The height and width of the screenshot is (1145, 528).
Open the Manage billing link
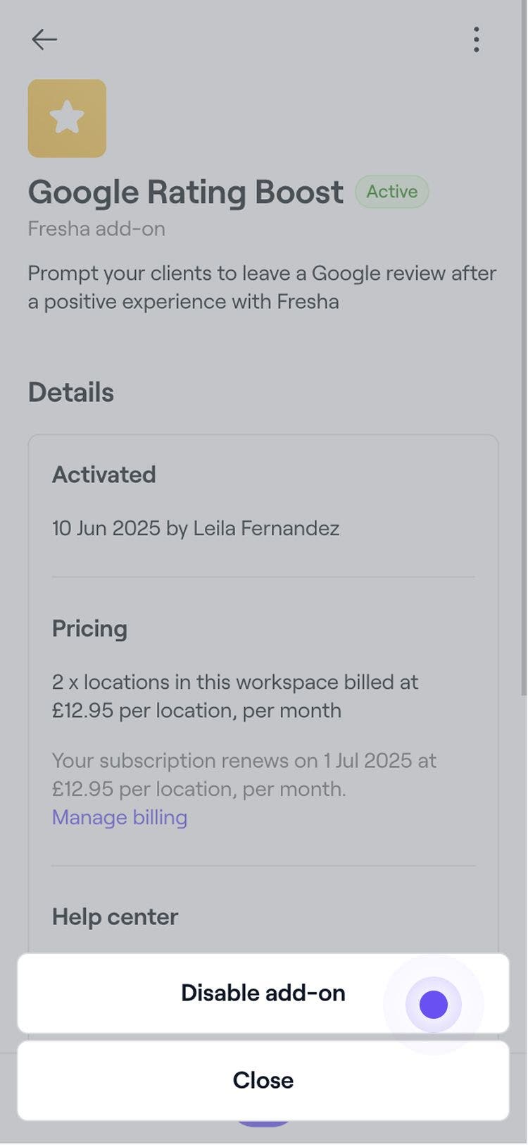120,817
